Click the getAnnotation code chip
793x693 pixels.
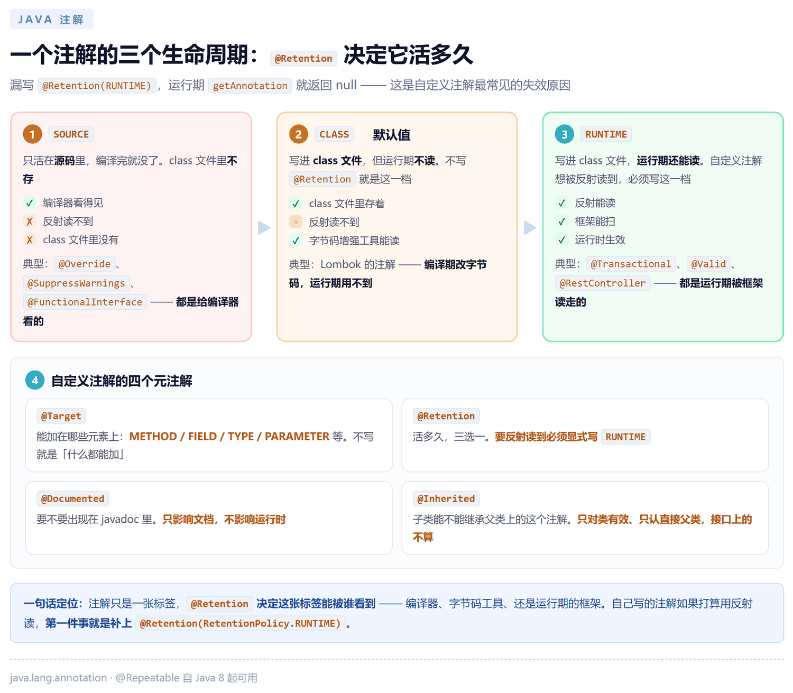pos(250,86)
